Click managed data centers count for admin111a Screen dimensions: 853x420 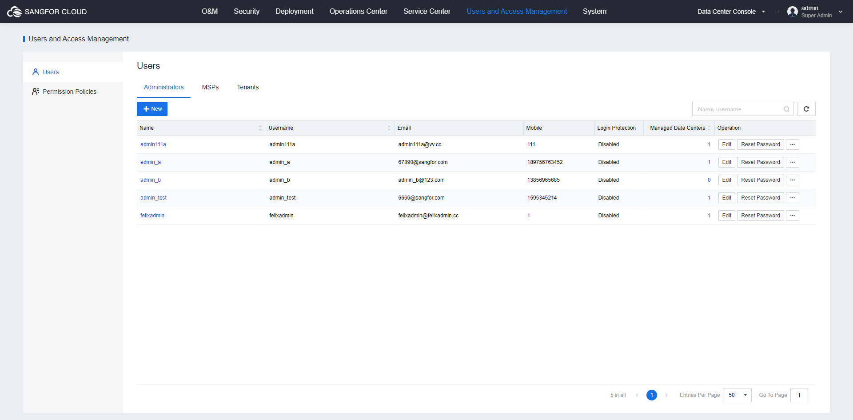709,144
